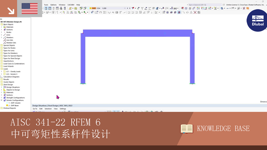Open load combination CO4 dropdown
This screenshot has height=150, width=267.
coord(125,8)
